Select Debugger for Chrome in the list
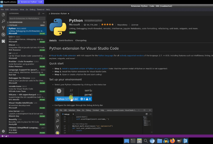213x144 pixels. (27, 80)
